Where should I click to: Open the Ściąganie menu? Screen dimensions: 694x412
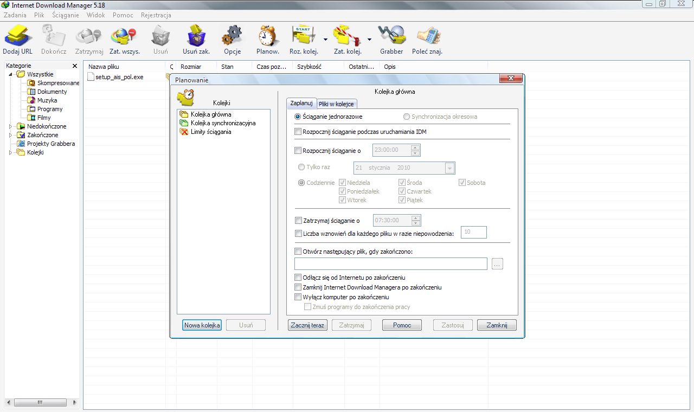(x=66, y=15)
